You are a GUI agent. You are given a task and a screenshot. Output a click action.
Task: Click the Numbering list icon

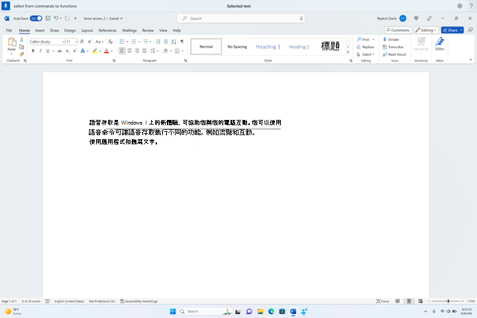pos(134,42)
